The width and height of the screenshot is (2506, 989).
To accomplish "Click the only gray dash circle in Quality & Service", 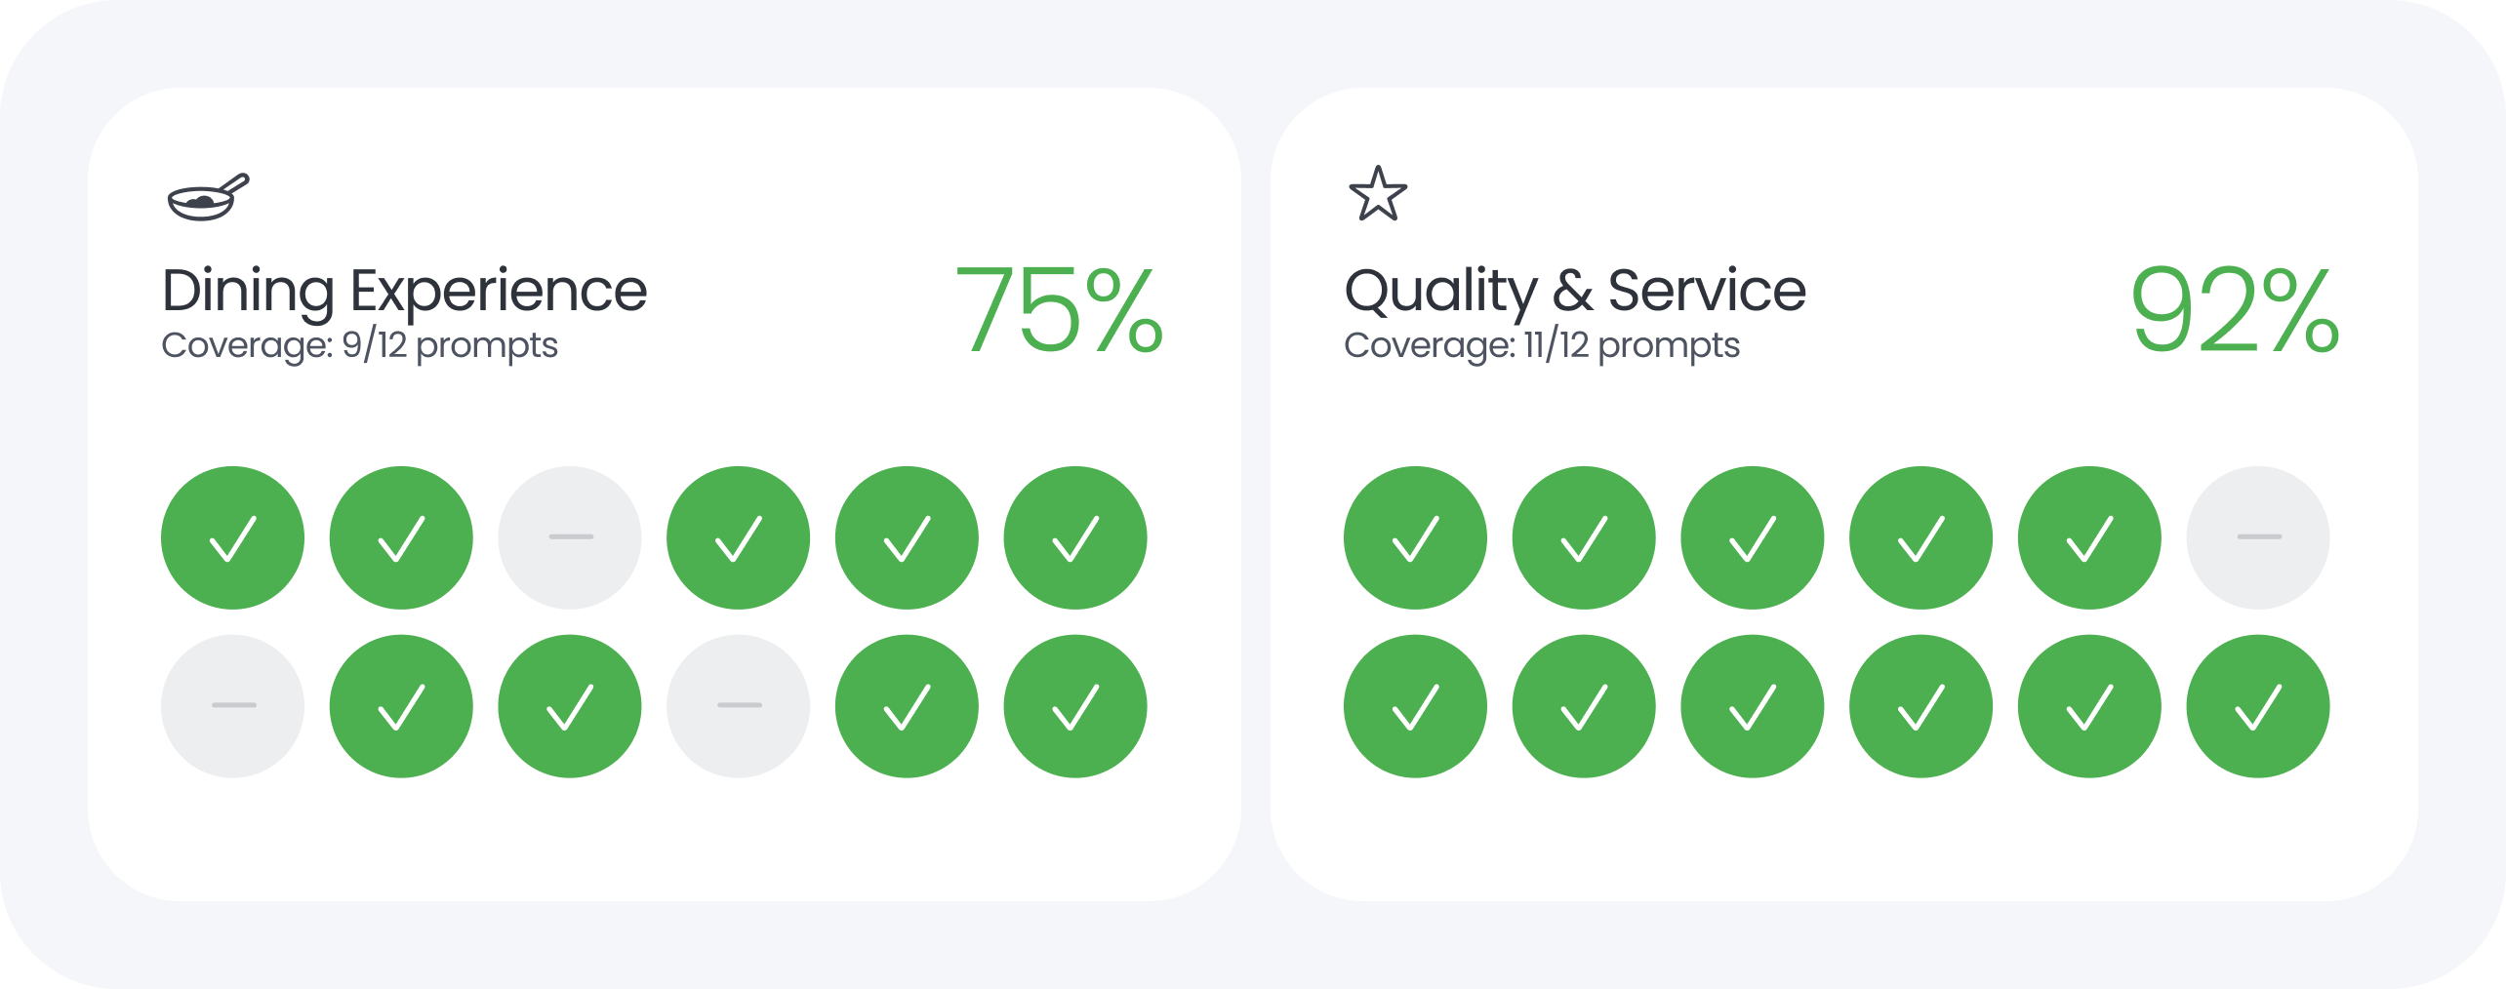I will click(2257, 537).
